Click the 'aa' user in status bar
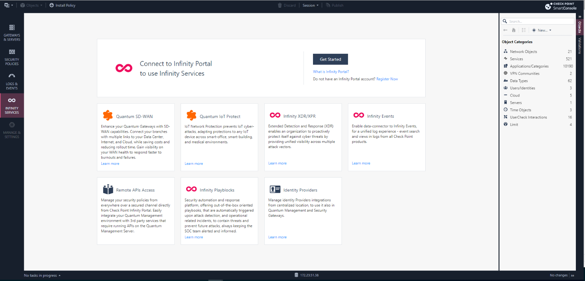Viewport: 585px width, 281px height. (573, 276)
